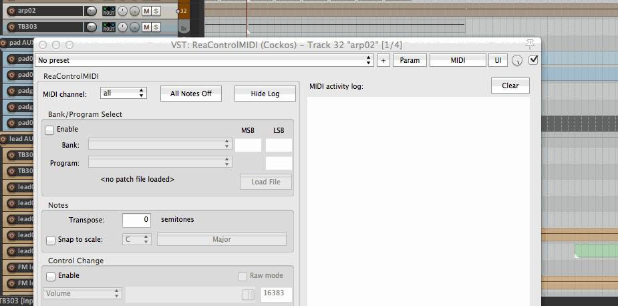Viewport: 618px width, 306px height.
Task: Pin the ReaControlMIDI window on top
Action: [530, 44]
